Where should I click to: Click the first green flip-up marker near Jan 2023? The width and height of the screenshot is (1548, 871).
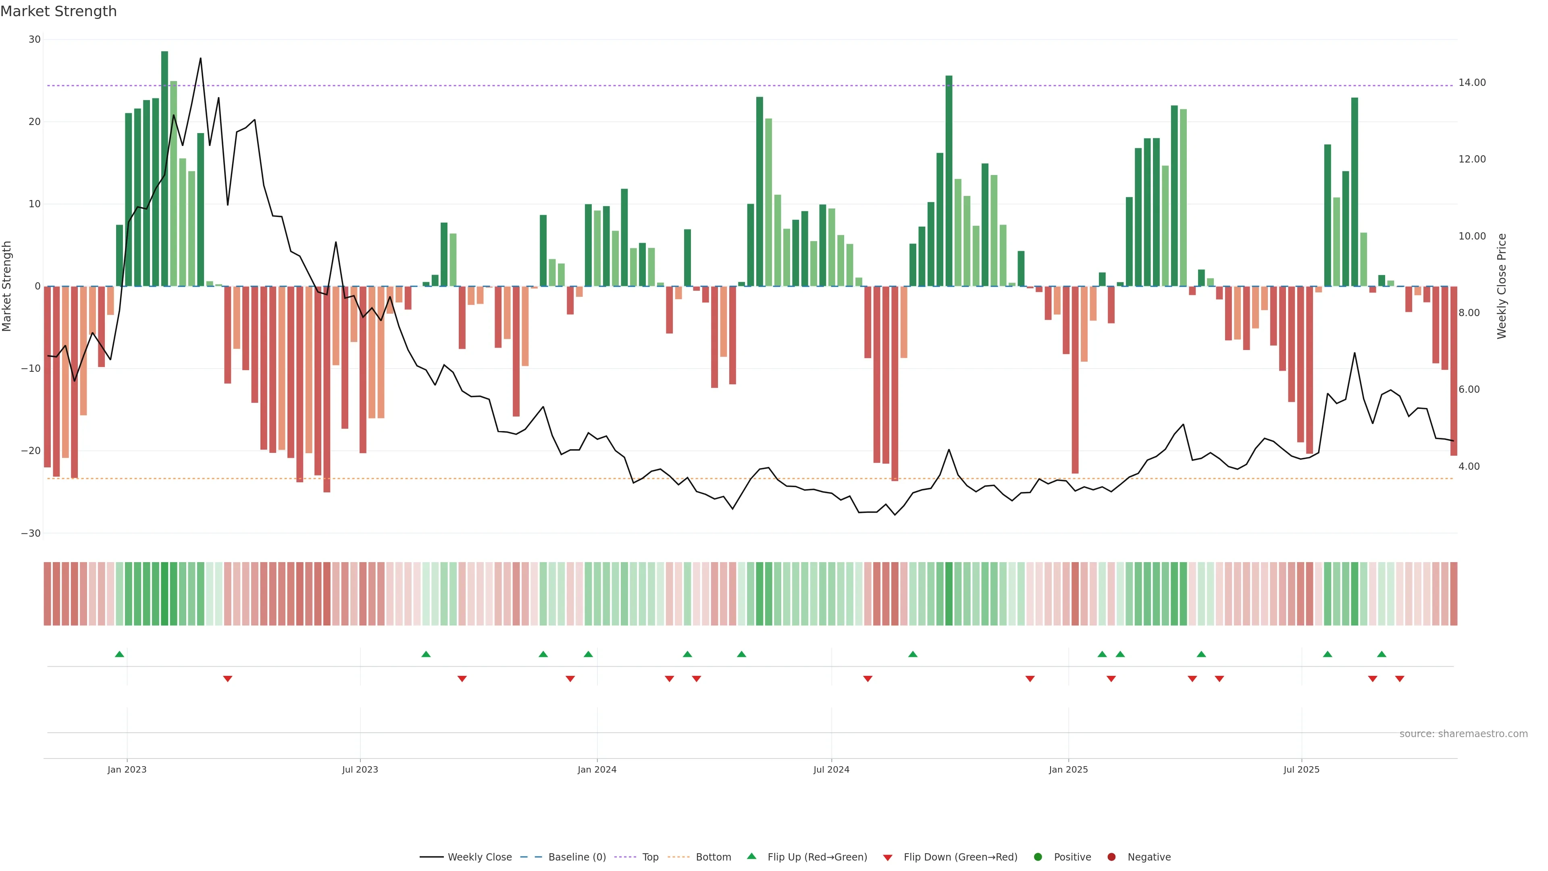120,654
